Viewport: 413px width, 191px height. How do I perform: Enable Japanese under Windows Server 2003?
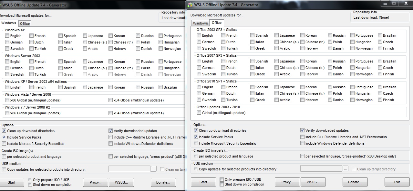click(85, 62)
